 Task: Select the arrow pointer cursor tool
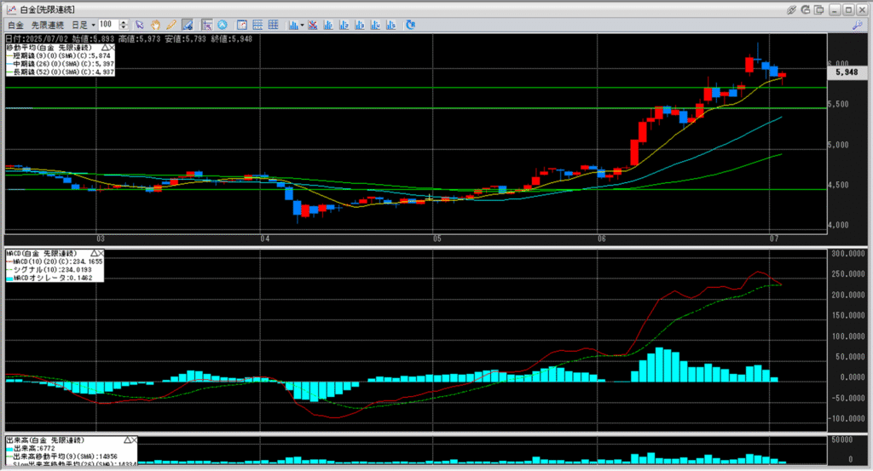click(140, 25)
